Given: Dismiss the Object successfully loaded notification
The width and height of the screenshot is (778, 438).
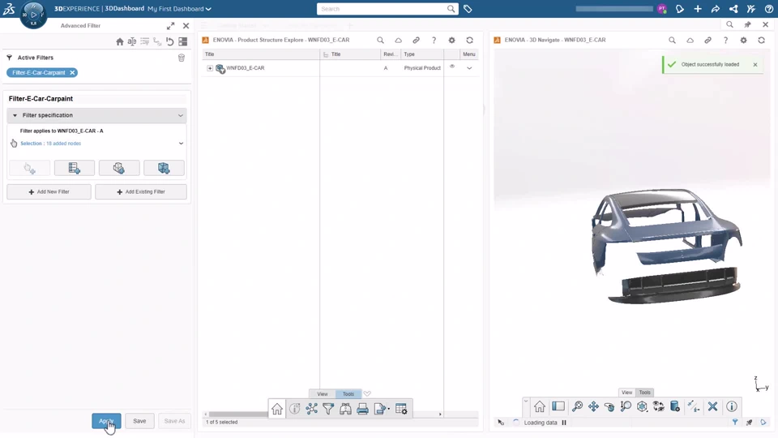Looking at the screenshot, I should pyautogui.click(x=755, y=65).
